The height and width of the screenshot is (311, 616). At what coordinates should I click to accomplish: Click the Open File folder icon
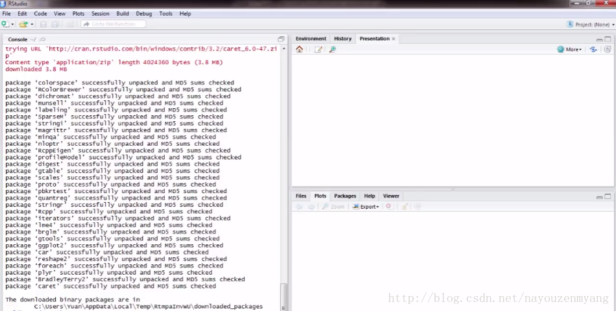[x=23, y=25]
